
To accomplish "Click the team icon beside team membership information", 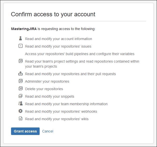I will tap(20, 103).
